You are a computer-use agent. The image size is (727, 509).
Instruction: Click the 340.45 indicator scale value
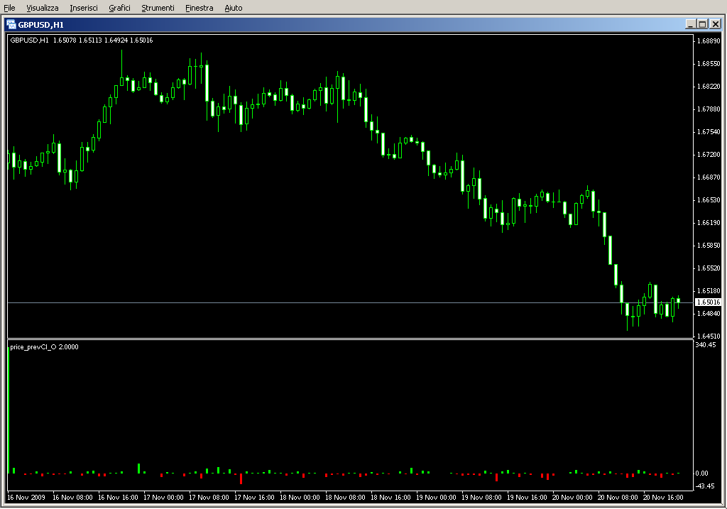coord(706,345)
